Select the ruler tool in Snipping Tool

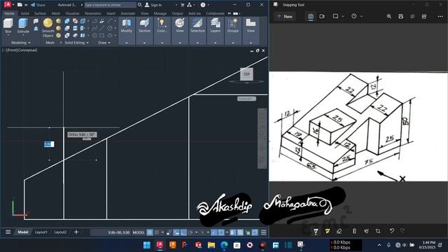click(354, 231)
